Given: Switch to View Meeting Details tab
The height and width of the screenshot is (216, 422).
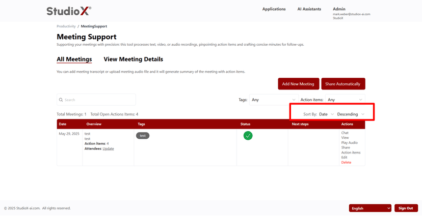Looking at the screenshot, I should (133, 59).
